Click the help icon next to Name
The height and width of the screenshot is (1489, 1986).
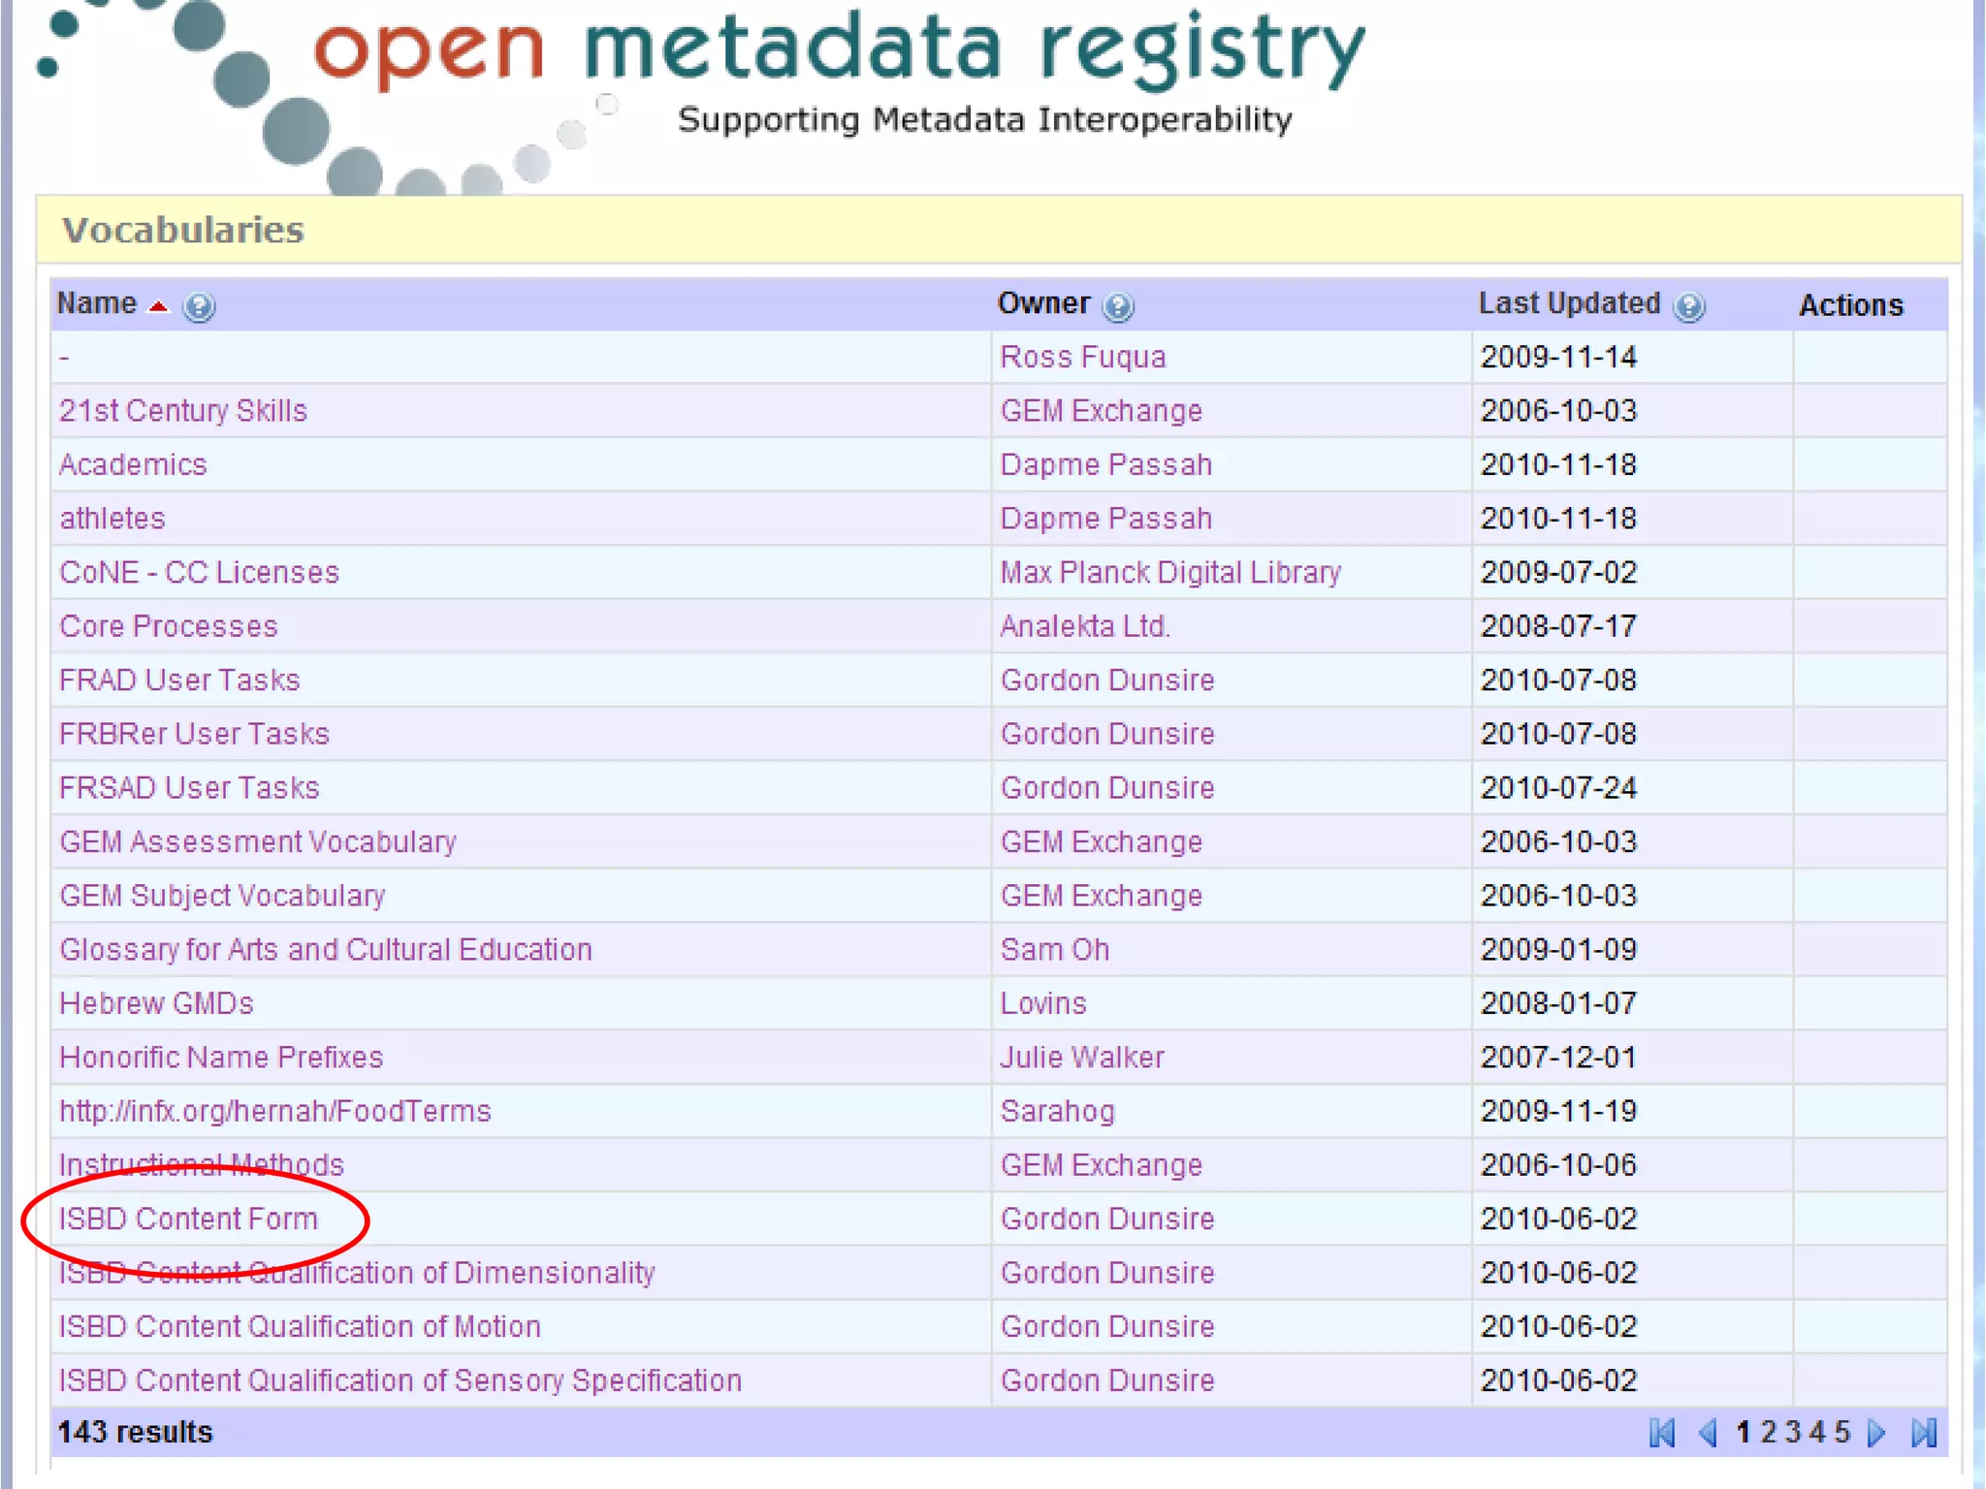(x=199, y=307)
